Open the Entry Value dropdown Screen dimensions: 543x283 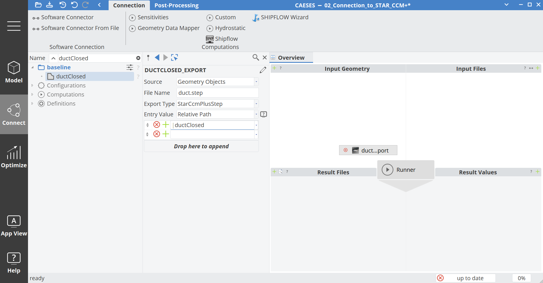256,114
